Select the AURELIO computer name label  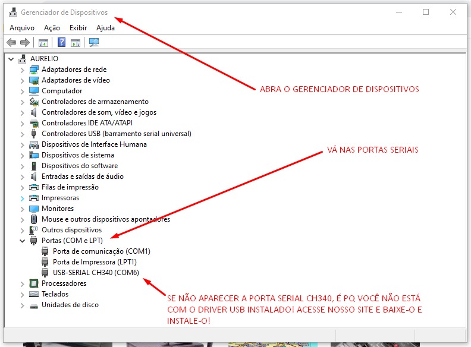click(44, 59)
